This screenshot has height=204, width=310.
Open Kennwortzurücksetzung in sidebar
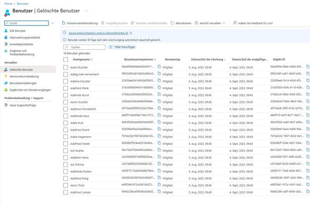tap(24, 76)
